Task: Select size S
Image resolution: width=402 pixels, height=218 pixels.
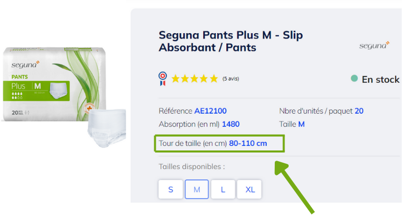Action: click(171, 189)
